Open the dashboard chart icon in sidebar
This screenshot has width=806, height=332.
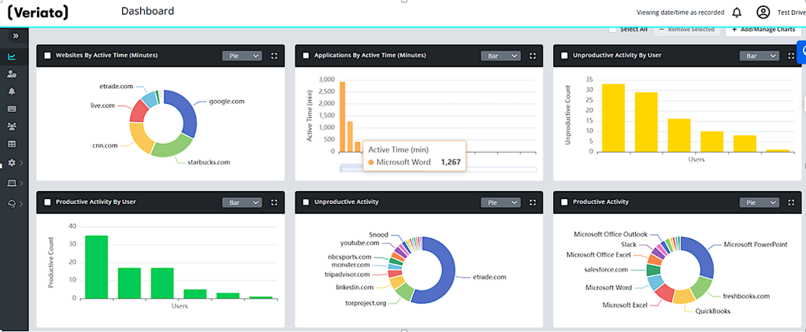pos(12,57)
